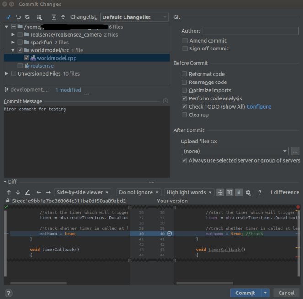
Task: Click the Collapse All icon in changes toolbar
Action: coord(63,17)
